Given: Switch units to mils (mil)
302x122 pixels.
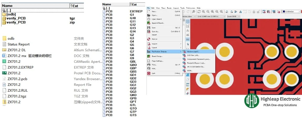Looking at the screenshot, I should (188, 35).
